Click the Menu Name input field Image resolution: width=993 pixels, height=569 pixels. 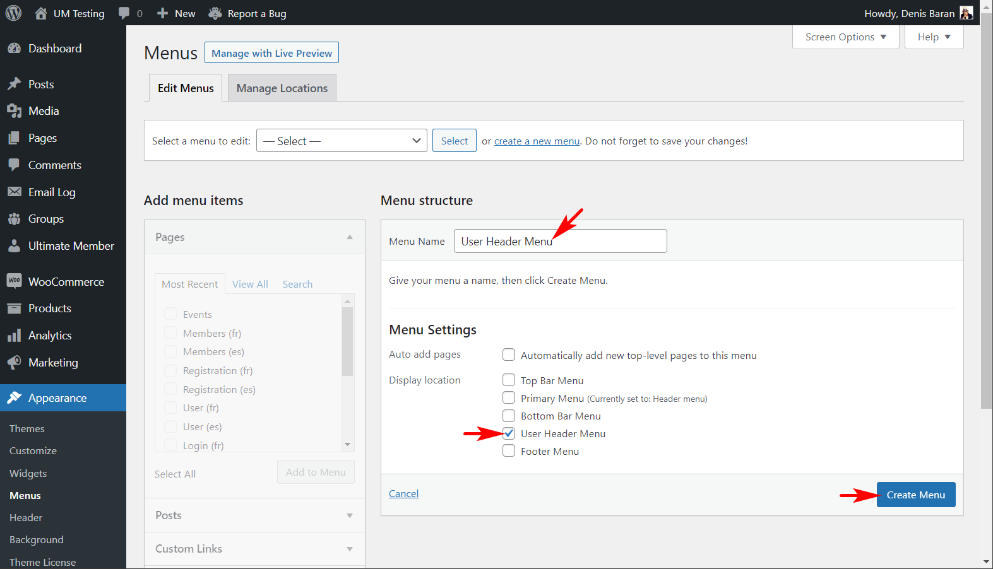pyautogui.click(x=560, y=241)
